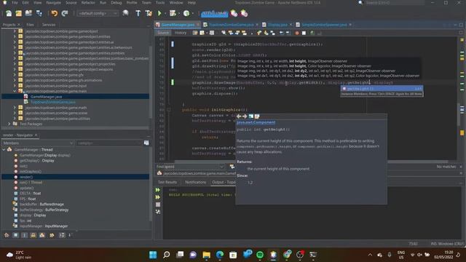
Task: Click the New Project toolbar icon
Action: (18, 13)
